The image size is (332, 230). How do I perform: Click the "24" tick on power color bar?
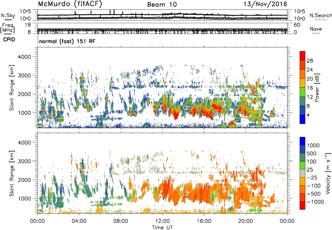pos(310,70)
